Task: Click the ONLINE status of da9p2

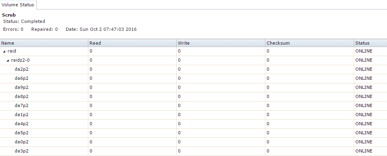Action: pyautogui.click(x=364, y=87)
